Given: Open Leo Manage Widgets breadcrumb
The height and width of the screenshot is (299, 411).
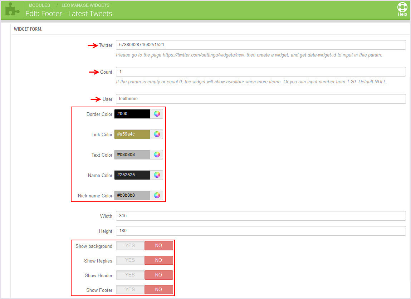Looking at the screenshot, I should [x=85, y=5].
